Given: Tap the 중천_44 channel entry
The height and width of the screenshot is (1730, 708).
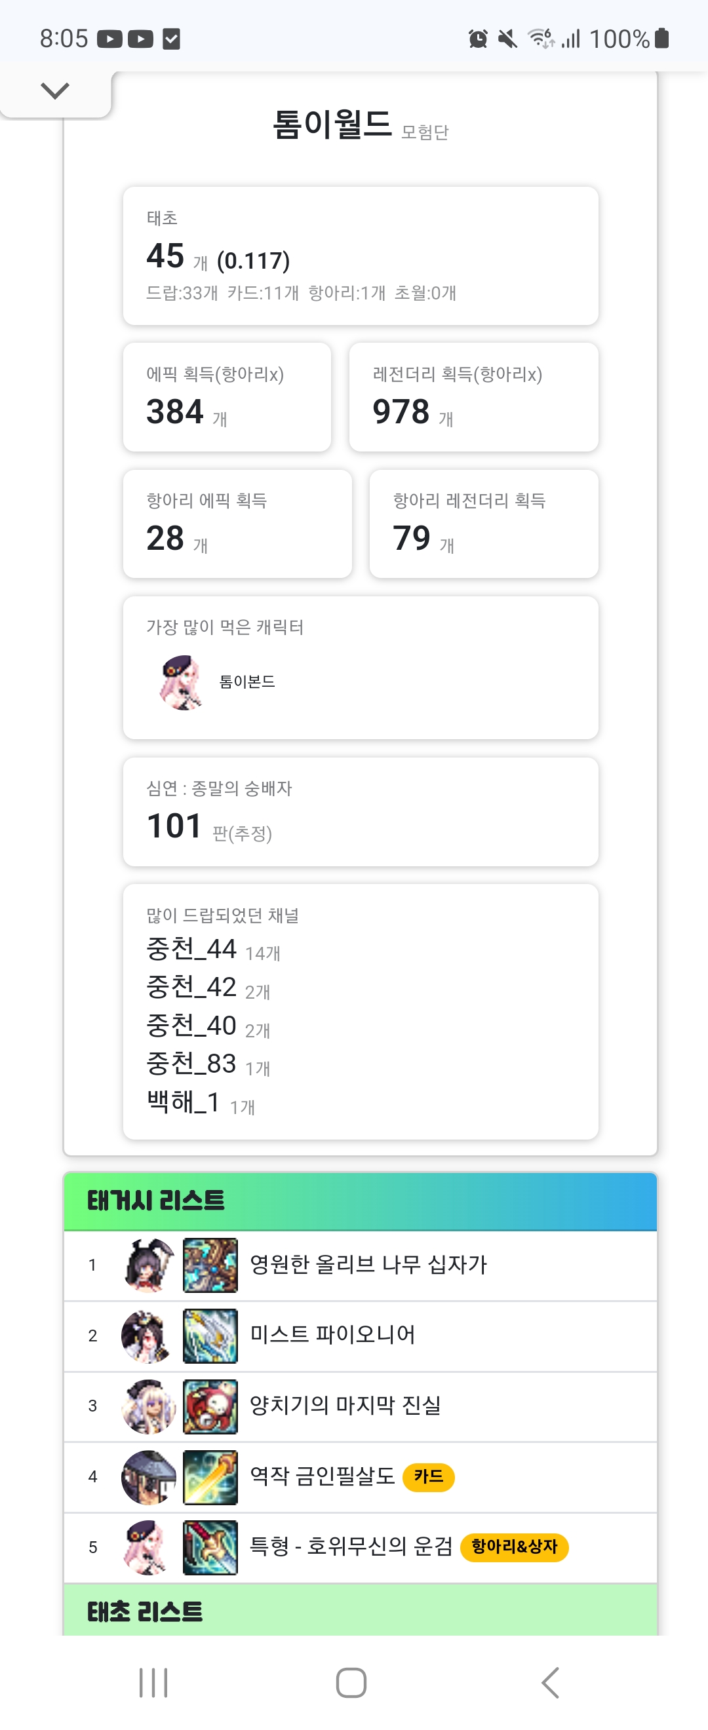Looking at the screenshot, I should tap(192, 949).
